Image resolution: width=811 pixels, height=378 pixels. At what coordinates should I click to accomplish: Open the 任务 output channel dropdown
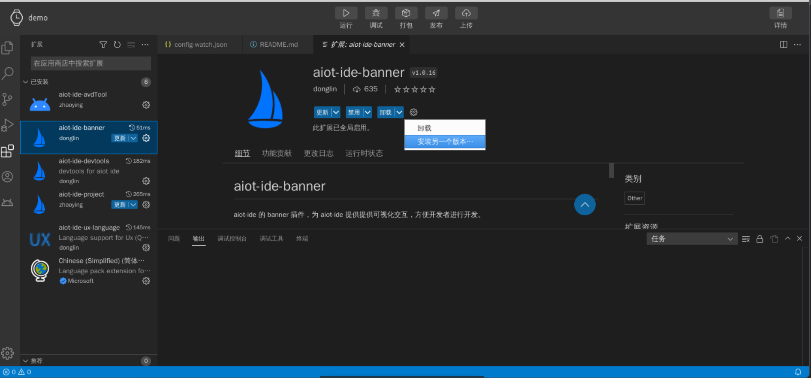[692, 239]
